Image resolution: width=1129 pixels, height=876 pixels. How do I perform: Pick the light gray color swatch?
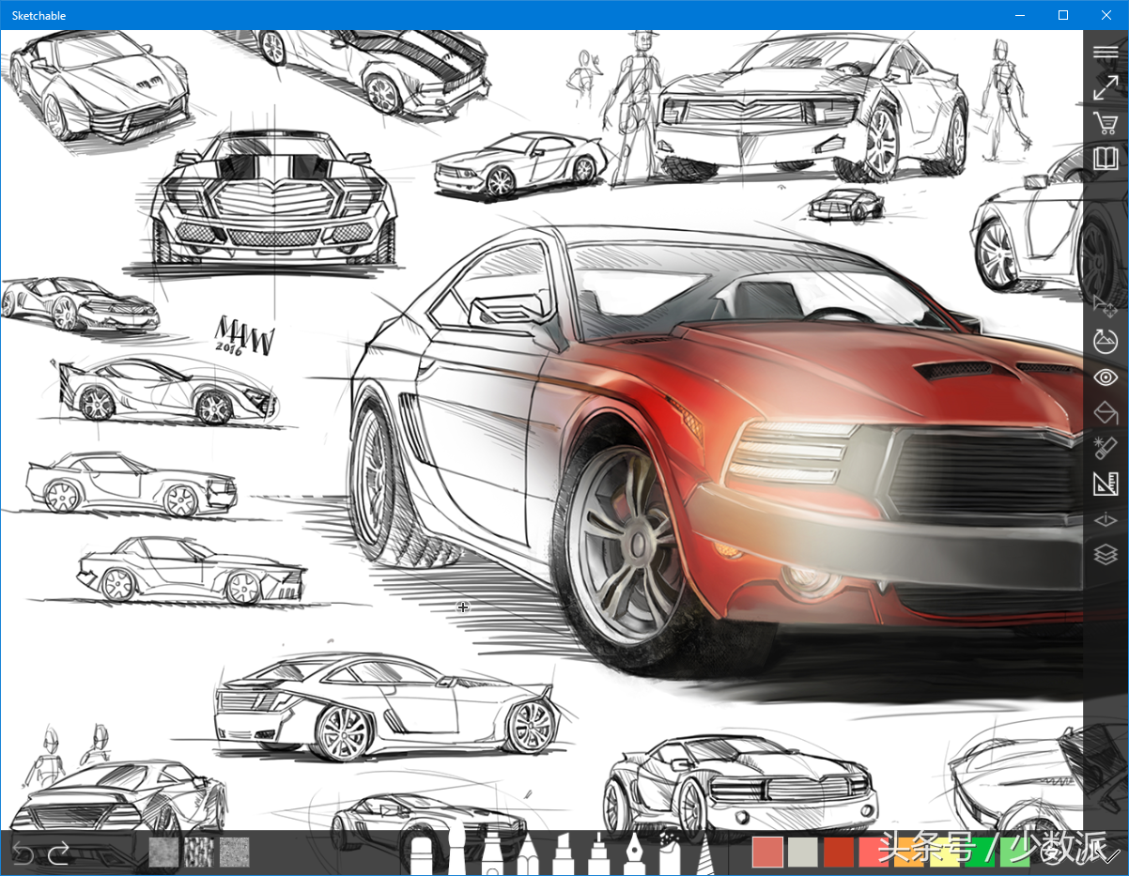(803, 853)
